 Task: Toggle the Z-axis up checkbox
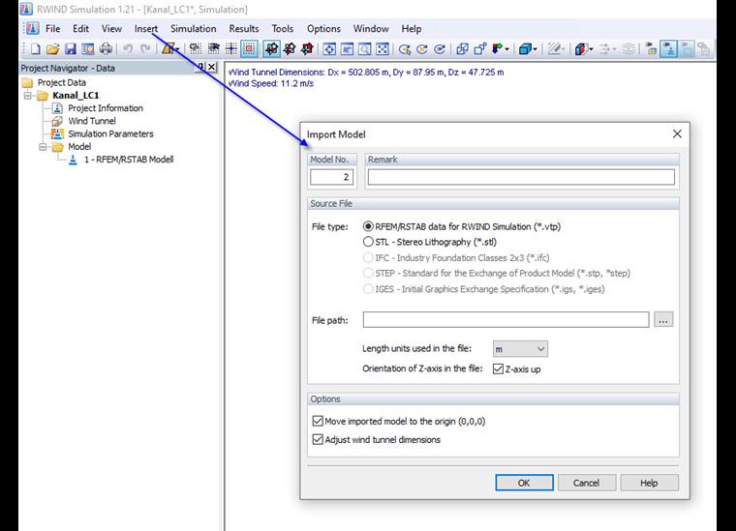pos(498,369)
